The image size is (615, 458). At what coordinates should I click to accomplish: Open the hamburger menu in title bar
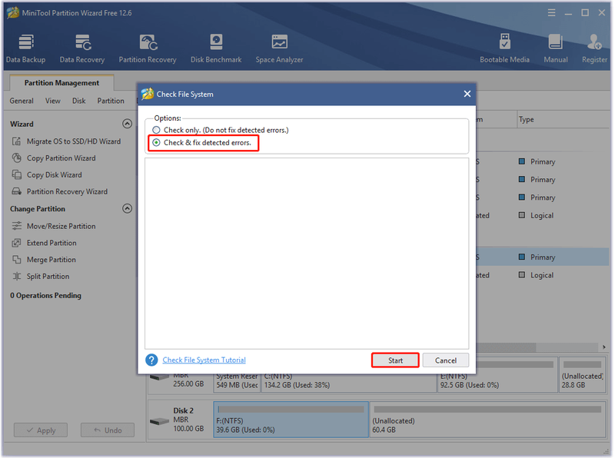click(x=551, y=13)
